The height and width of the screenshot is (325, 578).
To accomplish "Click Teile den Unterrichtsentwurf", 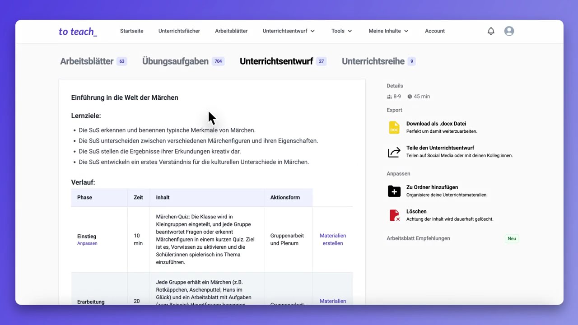I will [440, 148].
